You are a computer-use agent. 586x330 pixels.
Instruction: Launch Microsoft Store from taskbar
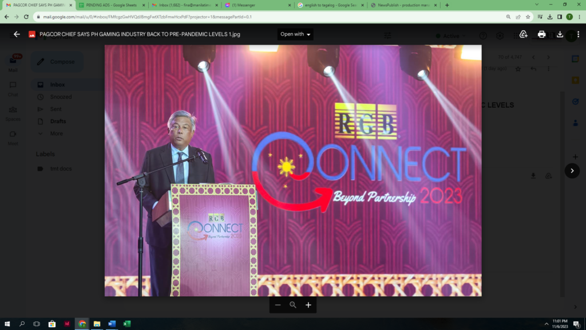point(52,324)
